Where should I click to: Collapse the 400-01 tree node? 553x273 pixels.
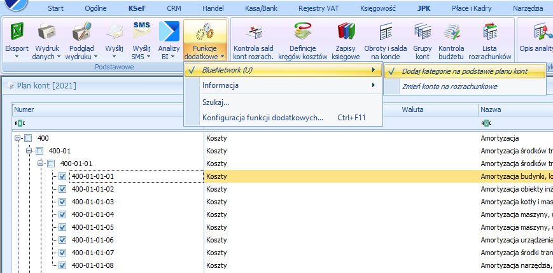point(29,151)
